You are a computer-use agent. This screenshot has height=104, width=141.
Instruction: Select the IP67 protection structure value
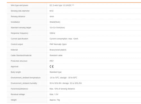pyautogui.click(x=52, y=61)
